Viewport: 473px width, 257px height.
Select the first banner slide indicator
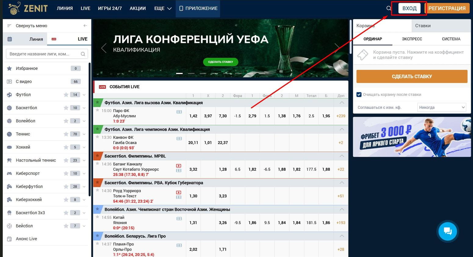[179, 73]
